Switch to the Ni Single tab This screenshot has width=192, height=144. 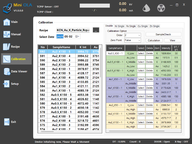(x=120, y=26)
